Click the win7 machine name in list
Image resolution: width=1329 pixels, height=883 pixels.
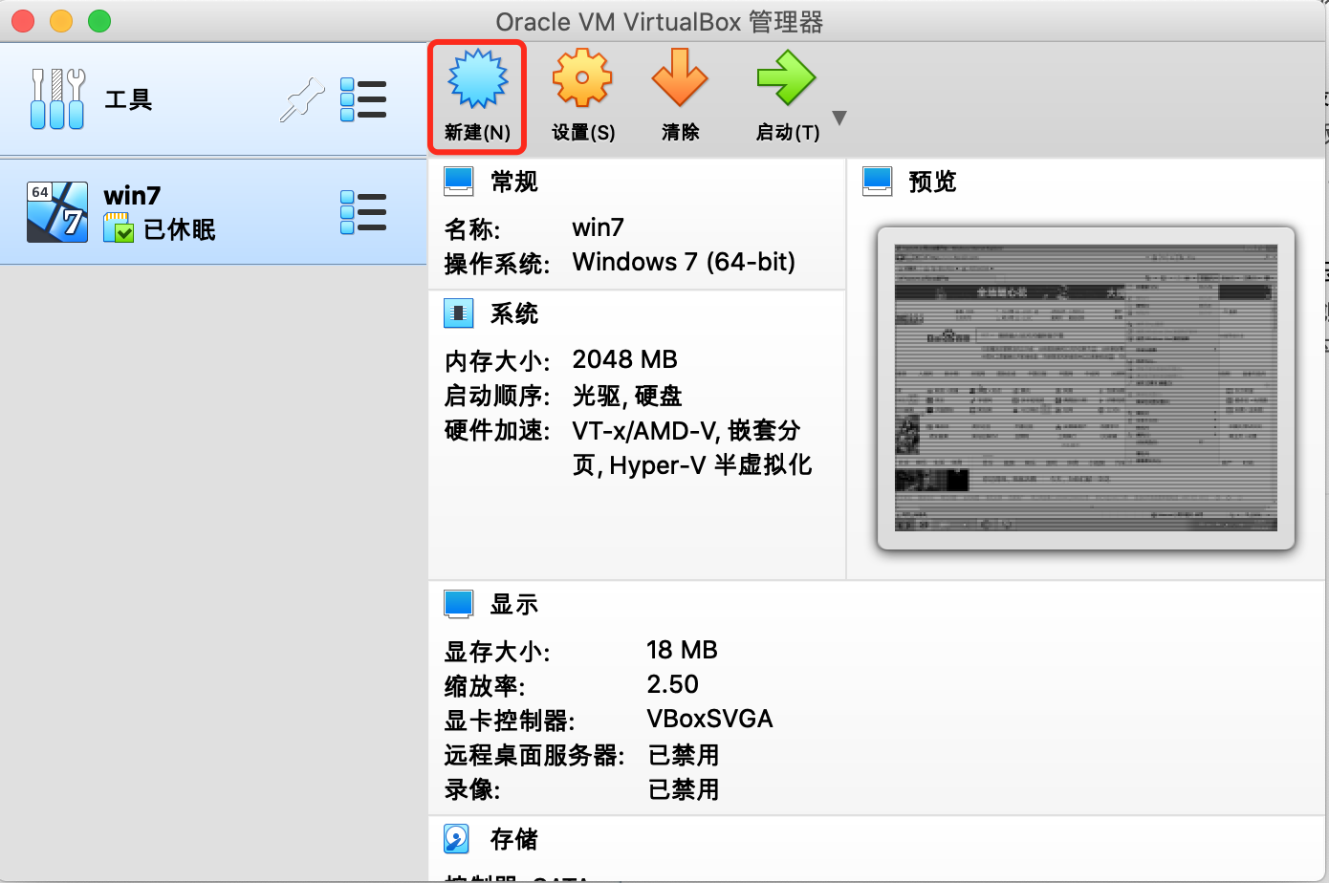click(x=132, y=195)
